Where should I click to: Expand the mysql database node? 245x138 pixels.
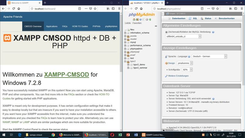(125, 42)
